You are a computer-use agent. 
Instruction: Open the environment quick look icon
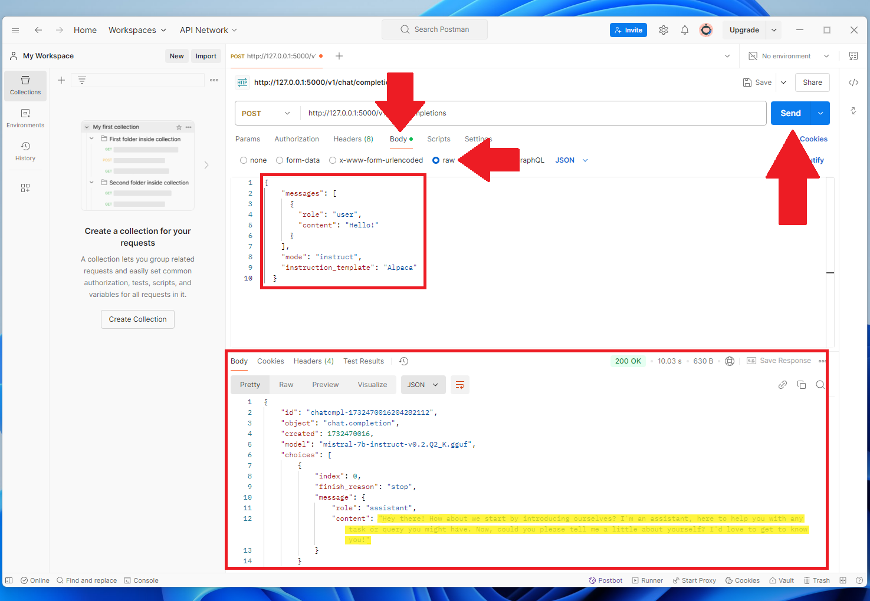click(x=853, y=56)
